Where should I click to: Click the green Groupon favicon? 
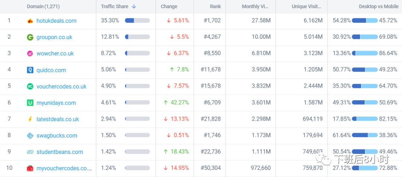click(x=30, y=37)
